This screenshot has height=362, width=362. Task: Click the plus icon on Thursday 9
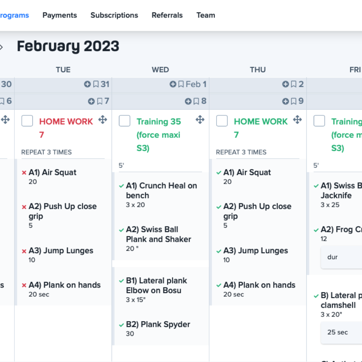click(x=286, y=101)
